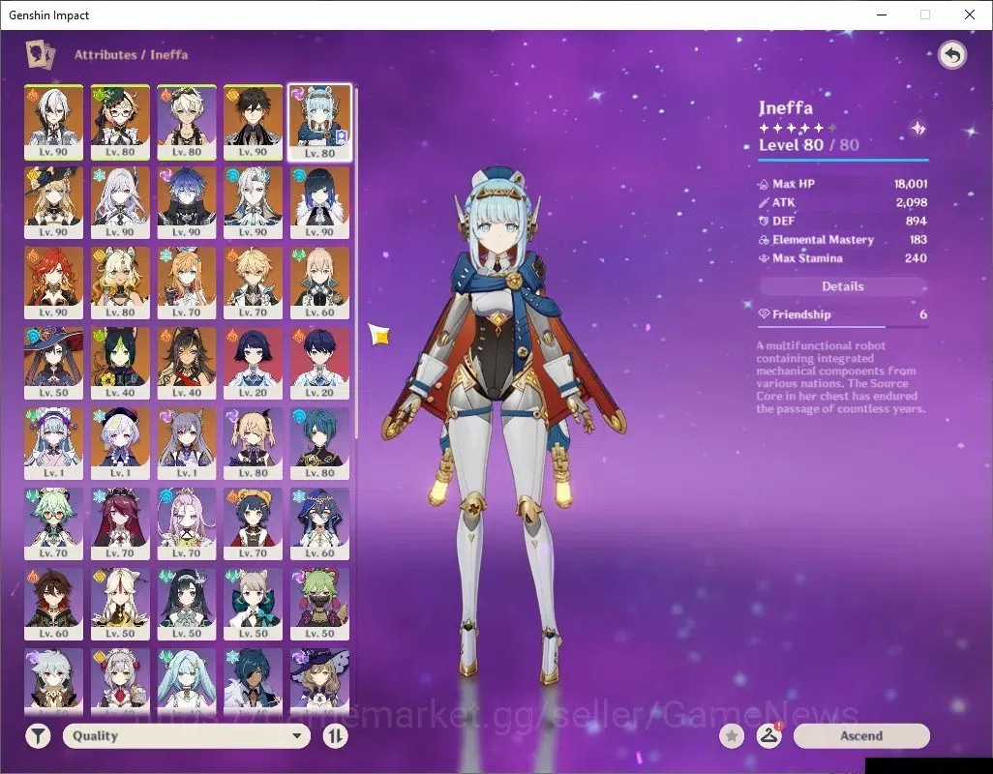Select the short-haired male Manekin Lv. 20
Image resolution: width=993 pixels, height=774 pixels.
319,363
